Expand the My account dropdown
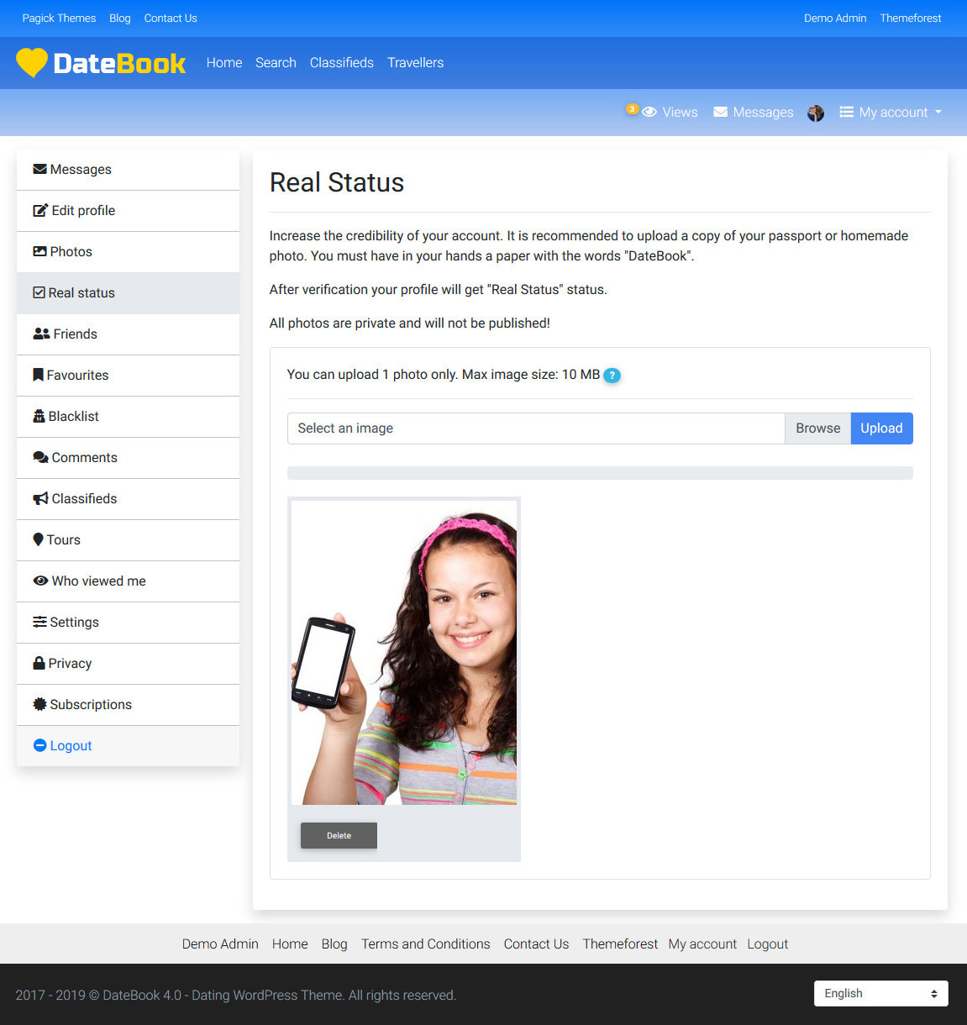Viewport: 967px width, 1025px height. coord(891,112)
